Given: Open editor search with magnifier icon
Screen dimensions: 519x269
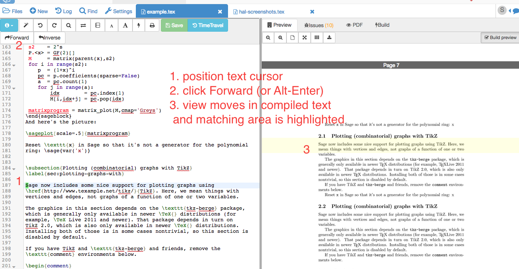Looking at the screenshot, I should [x=68, y=26].
